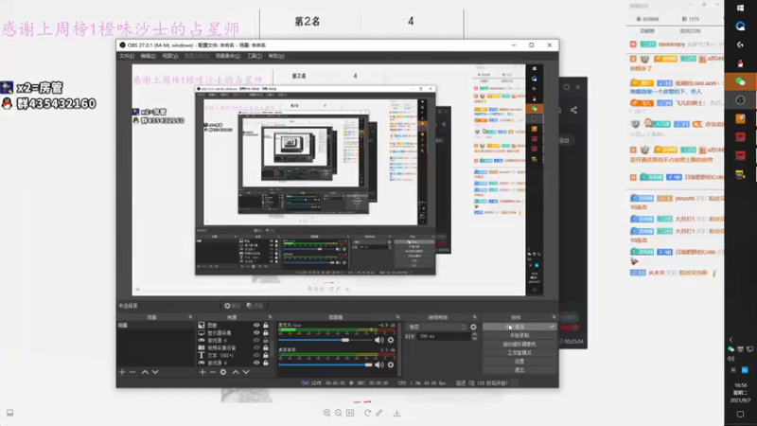Image resolution: width=757 pixels, height=426 pixels.
Task: Click the 启动虚拟摄像机 button
Action: [519, 344]
